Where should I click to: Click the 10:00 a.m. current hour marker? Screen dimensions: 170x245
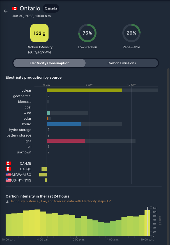click(147, 221)
